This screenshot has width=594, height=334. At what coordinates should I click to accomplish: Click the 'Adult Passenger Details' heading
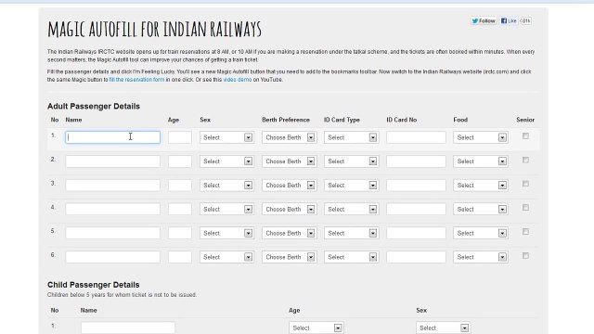pyautogui.click(x=94, y=107)
